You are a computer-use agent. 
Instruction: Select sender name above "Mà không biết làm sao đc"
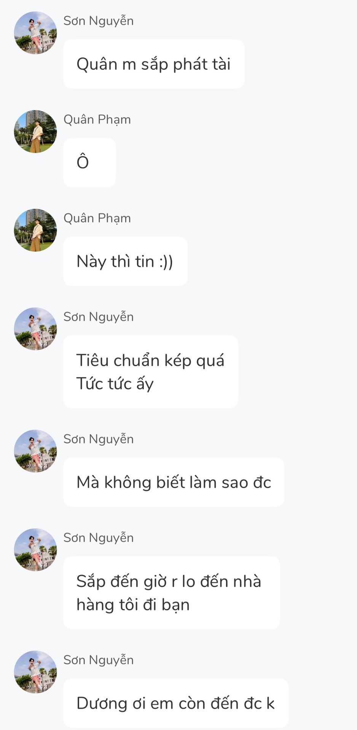(x=98, y=439)
